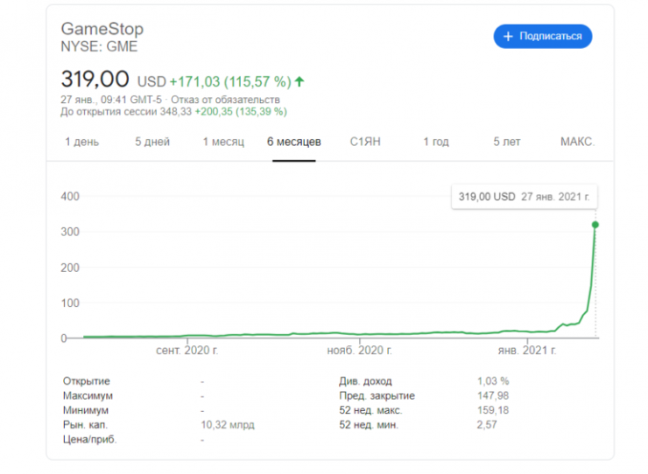Click the plus icon on the Подписаться button
The width and height of the screenshot is (648, 474).
point(509,36)
